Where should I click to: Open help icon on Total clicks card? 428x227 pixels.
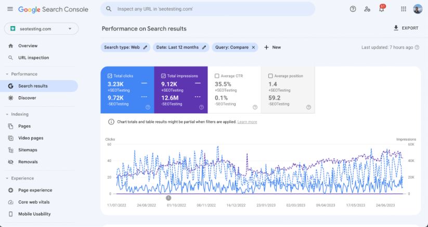148,107
